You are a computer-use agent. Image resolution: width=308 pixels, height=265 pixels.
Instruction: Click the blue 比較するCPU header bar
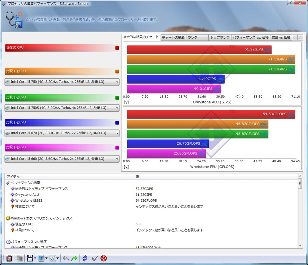[x=62, y=122]
